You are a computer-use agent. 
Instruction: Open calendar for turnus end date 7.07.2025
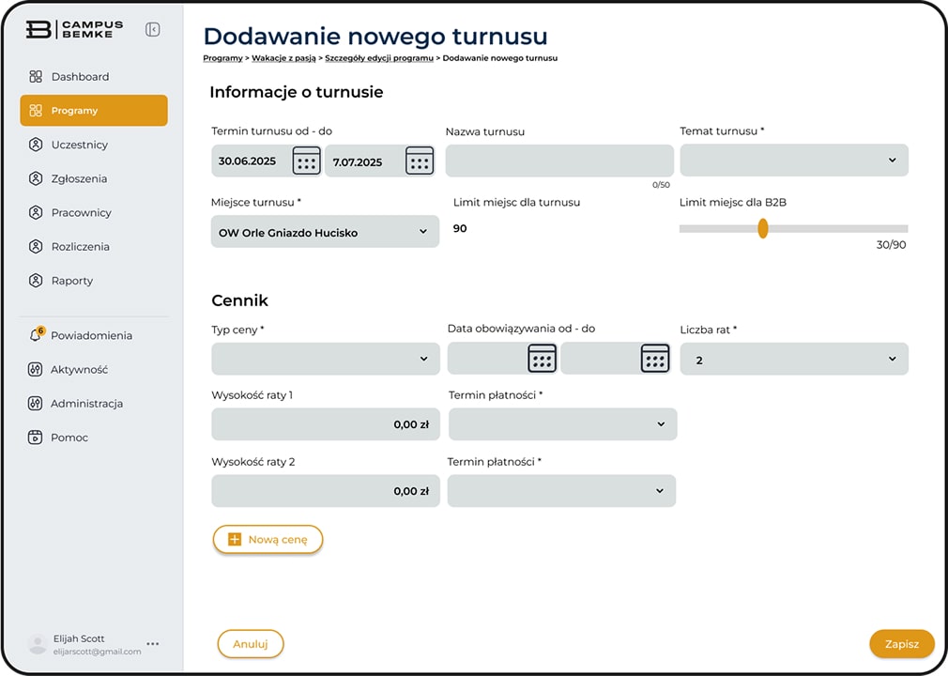(420, 161)
